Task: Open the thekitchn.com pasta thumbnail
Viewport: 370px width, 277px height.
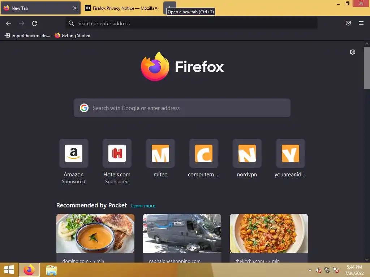Action: (268, 233)
